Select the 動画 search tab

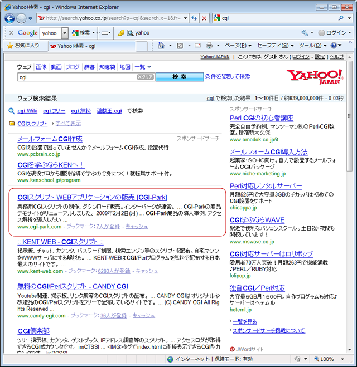[x=56, y=67]
